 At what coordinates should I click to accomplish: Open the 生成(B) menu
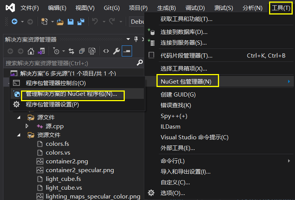[x=166, y=8]
